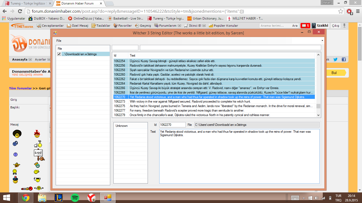Open the OnlineDizi.co bookmark
362x203 pixels.
(x=86, y=19)
